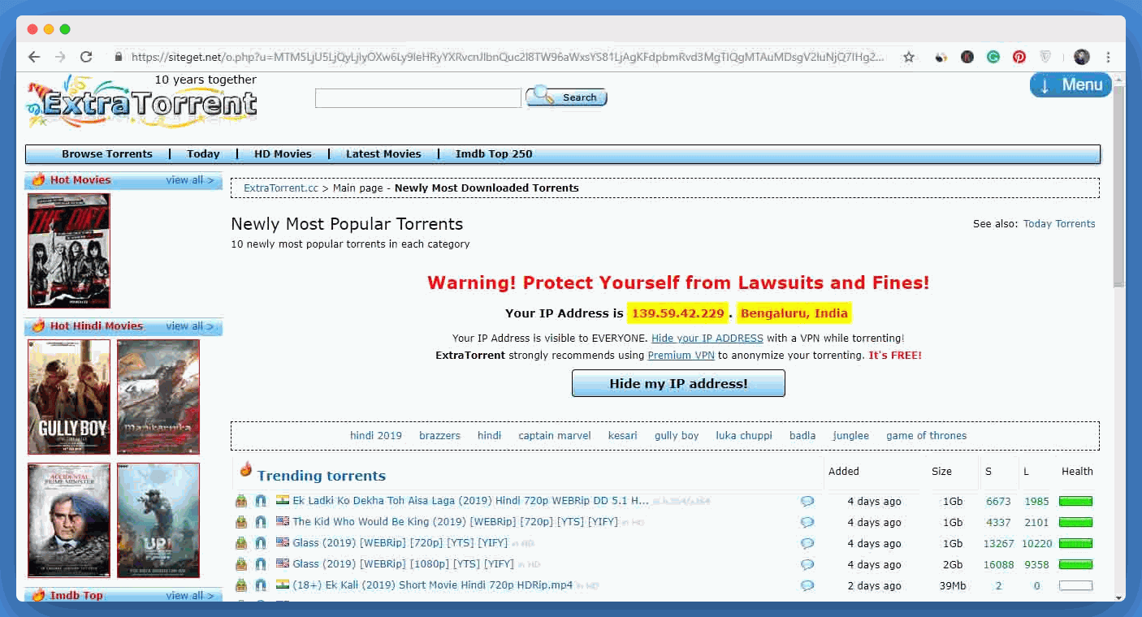Click the kesari search tag
The image size is (1142, 617).
pyautogui.click(x=623, y=436)
